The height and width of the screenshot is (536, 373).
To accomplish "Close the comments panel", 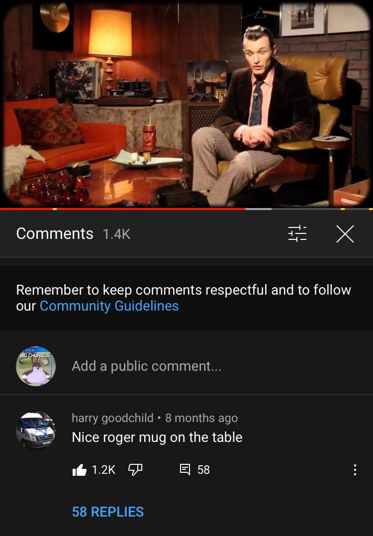I will click(x=345, y=234).
